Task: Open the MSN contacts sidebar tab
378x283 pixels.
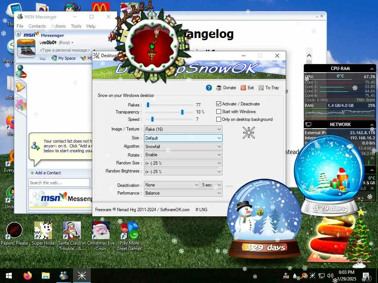Action: pyautogui.click(x=21, y=71)
